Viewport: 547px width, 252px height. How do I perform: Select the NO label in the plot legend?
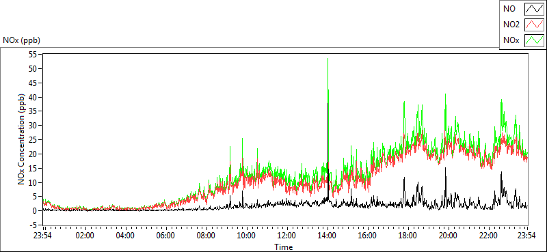click(509, 9)
